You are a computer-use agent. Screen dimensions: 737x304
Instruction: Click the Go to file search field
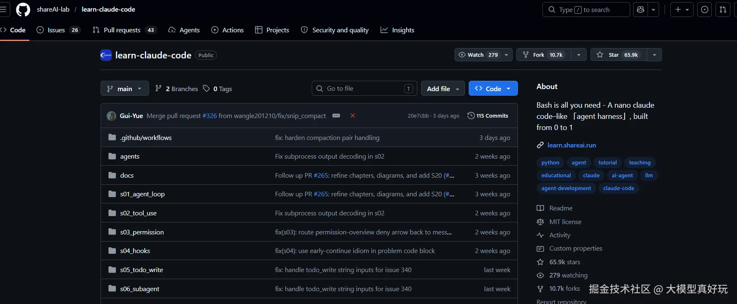pyautogui.click(x=364, y=89)
